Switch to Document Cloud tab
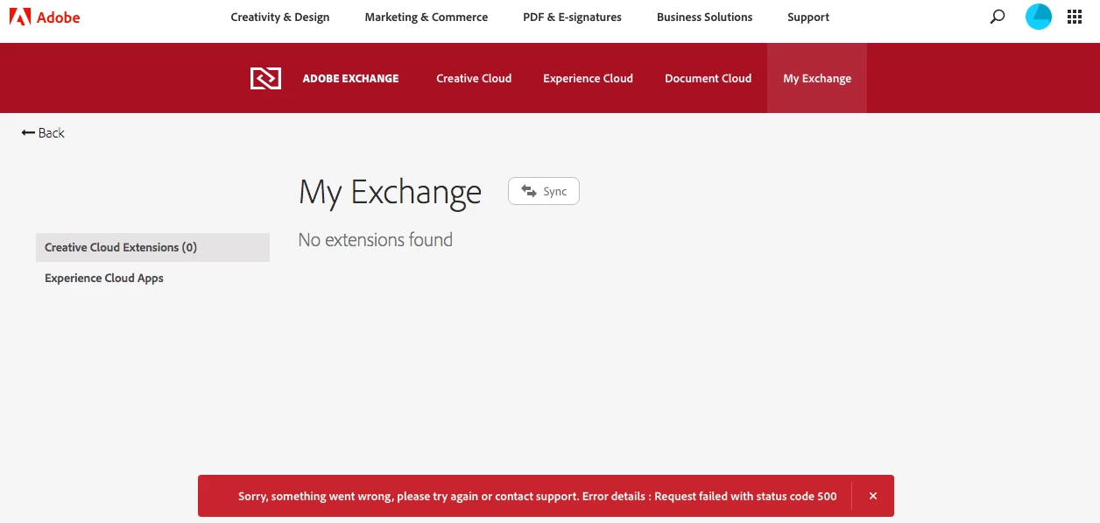 708,78
